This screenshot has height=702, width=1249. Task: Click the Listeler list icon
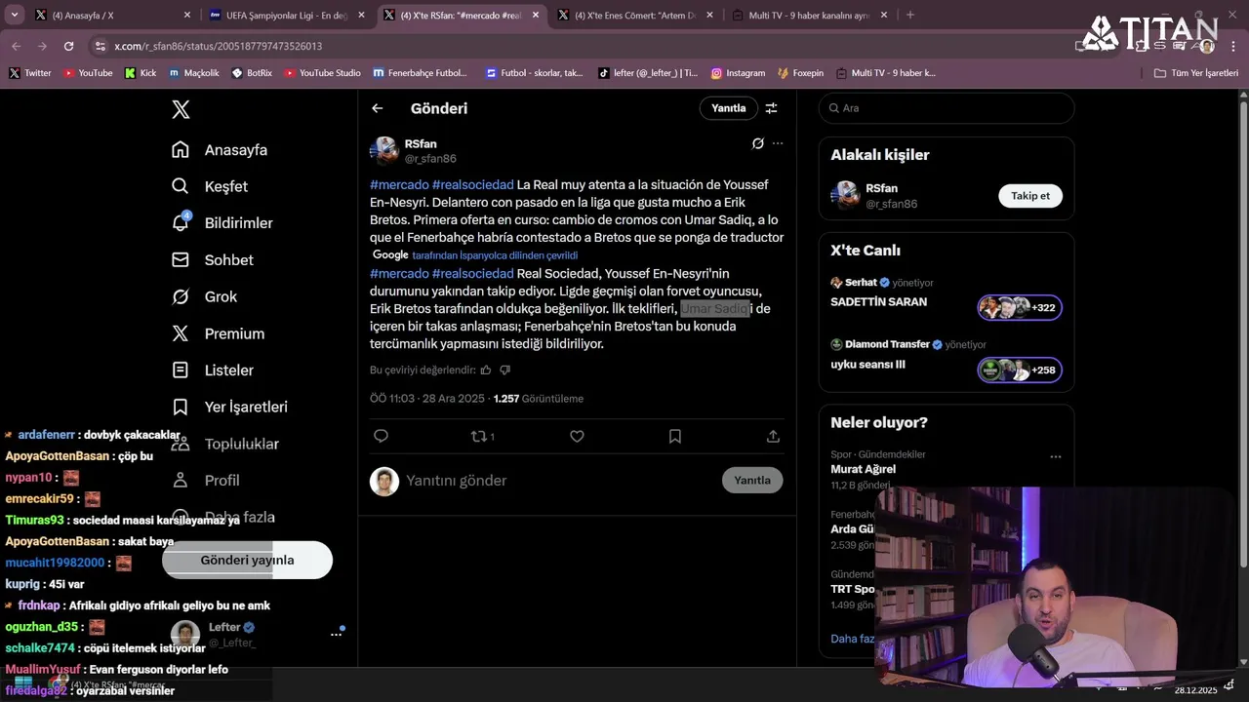coord(181,370)
